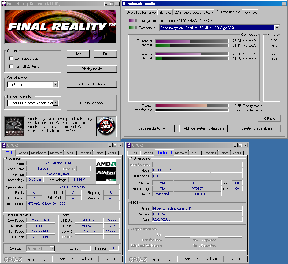
Task: Click the W83687THF LPCIO value
Action: pos(198,194)
